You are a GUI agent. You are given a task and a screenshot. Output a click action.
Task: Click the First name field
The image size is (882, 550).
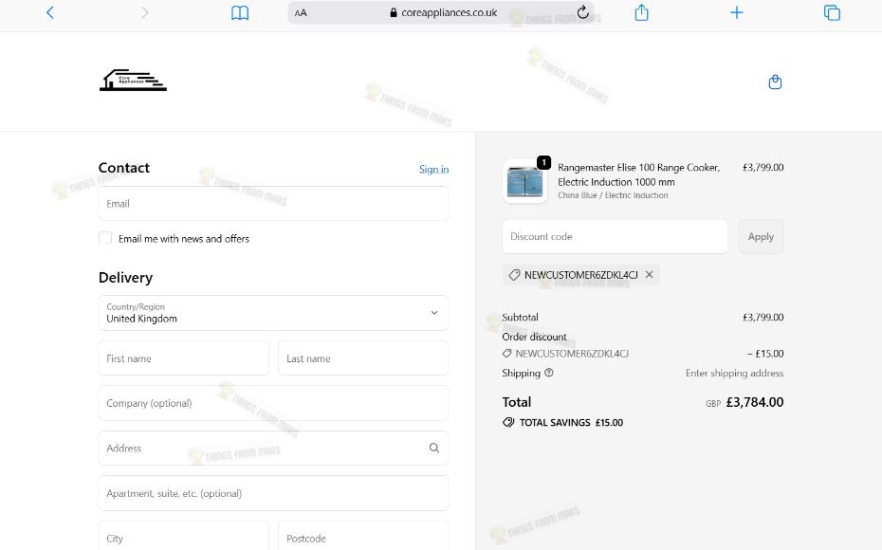183,358
